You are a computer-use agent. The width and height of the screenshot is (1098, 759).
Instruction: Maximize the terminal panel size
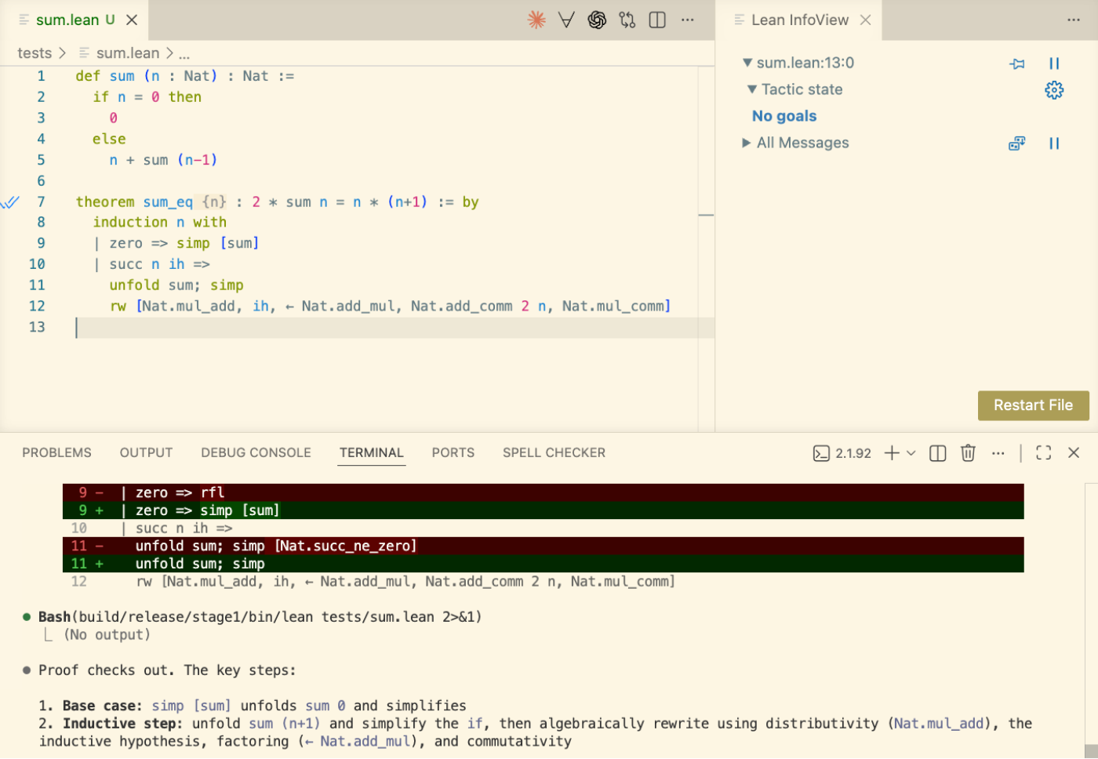[x=1043, y=453]
